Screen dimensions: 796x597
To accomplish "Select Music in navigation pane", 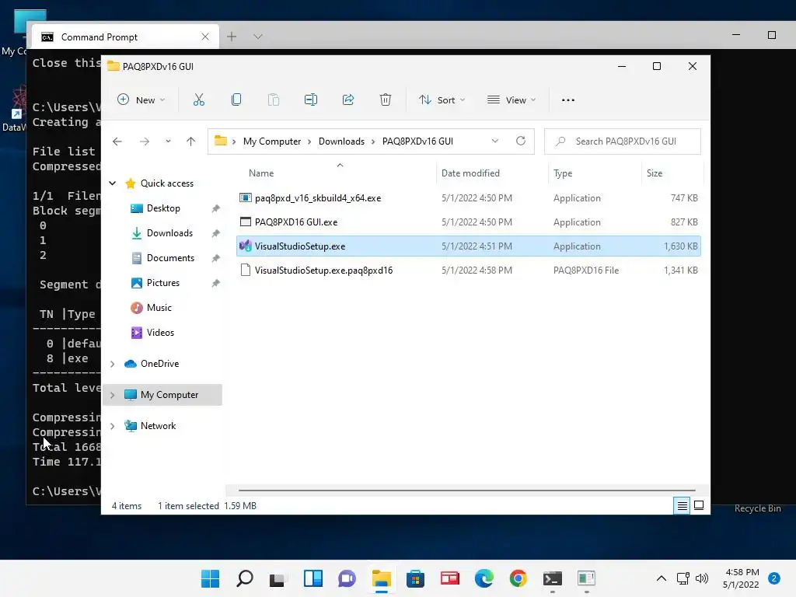I will click(159, 308).
